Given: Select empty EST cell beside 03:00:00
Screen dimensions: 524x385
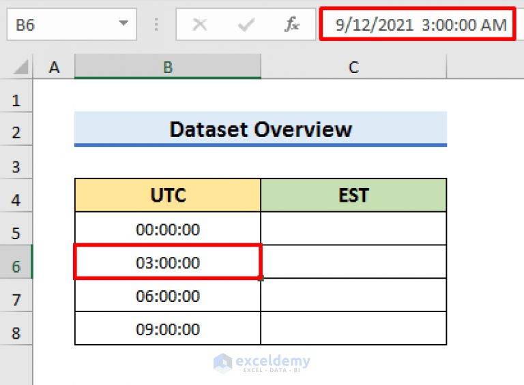Looking at the screenshot, I should (x=353, y=262).
